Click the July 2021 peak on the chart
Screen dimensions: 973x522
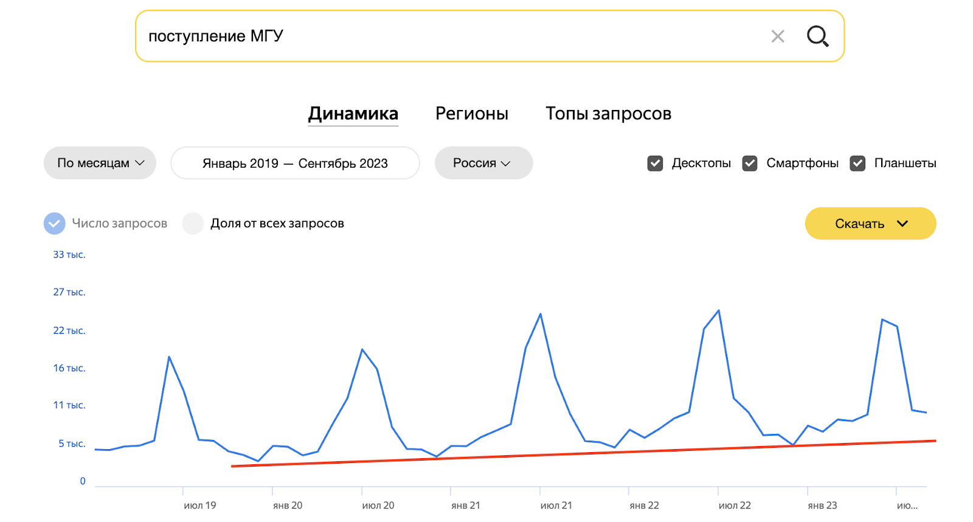pos(540,314)
